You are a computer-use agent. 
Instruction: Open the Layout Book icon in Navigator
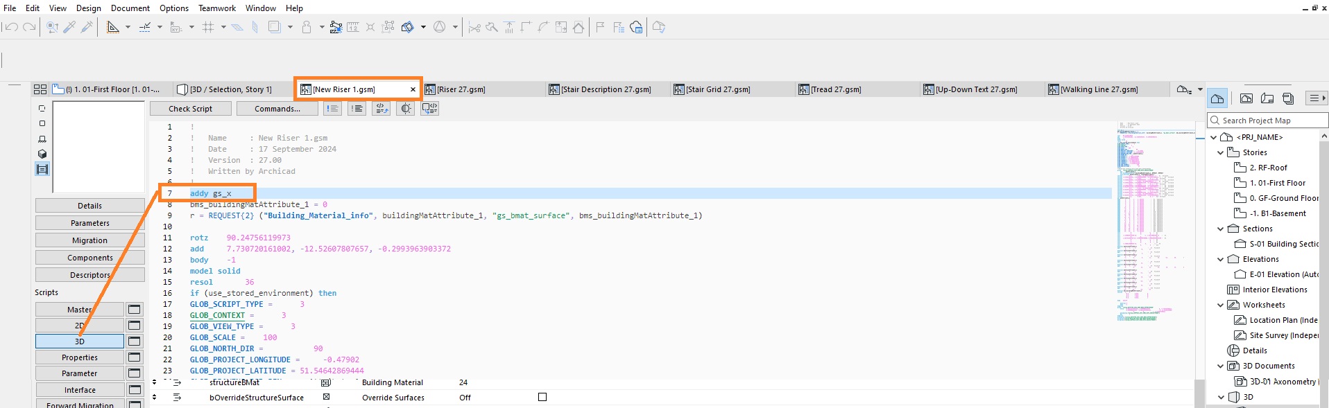pos(1267,98)
